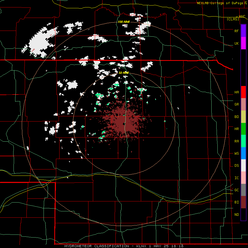Viewport: 248px width, 248px height.
Task: Click the HHC product label
Action: click(242, 16)
